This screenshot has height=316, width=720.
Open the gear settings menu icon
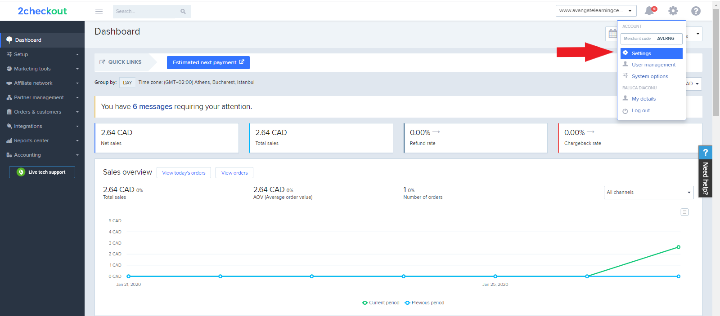(x=673, y=11)
